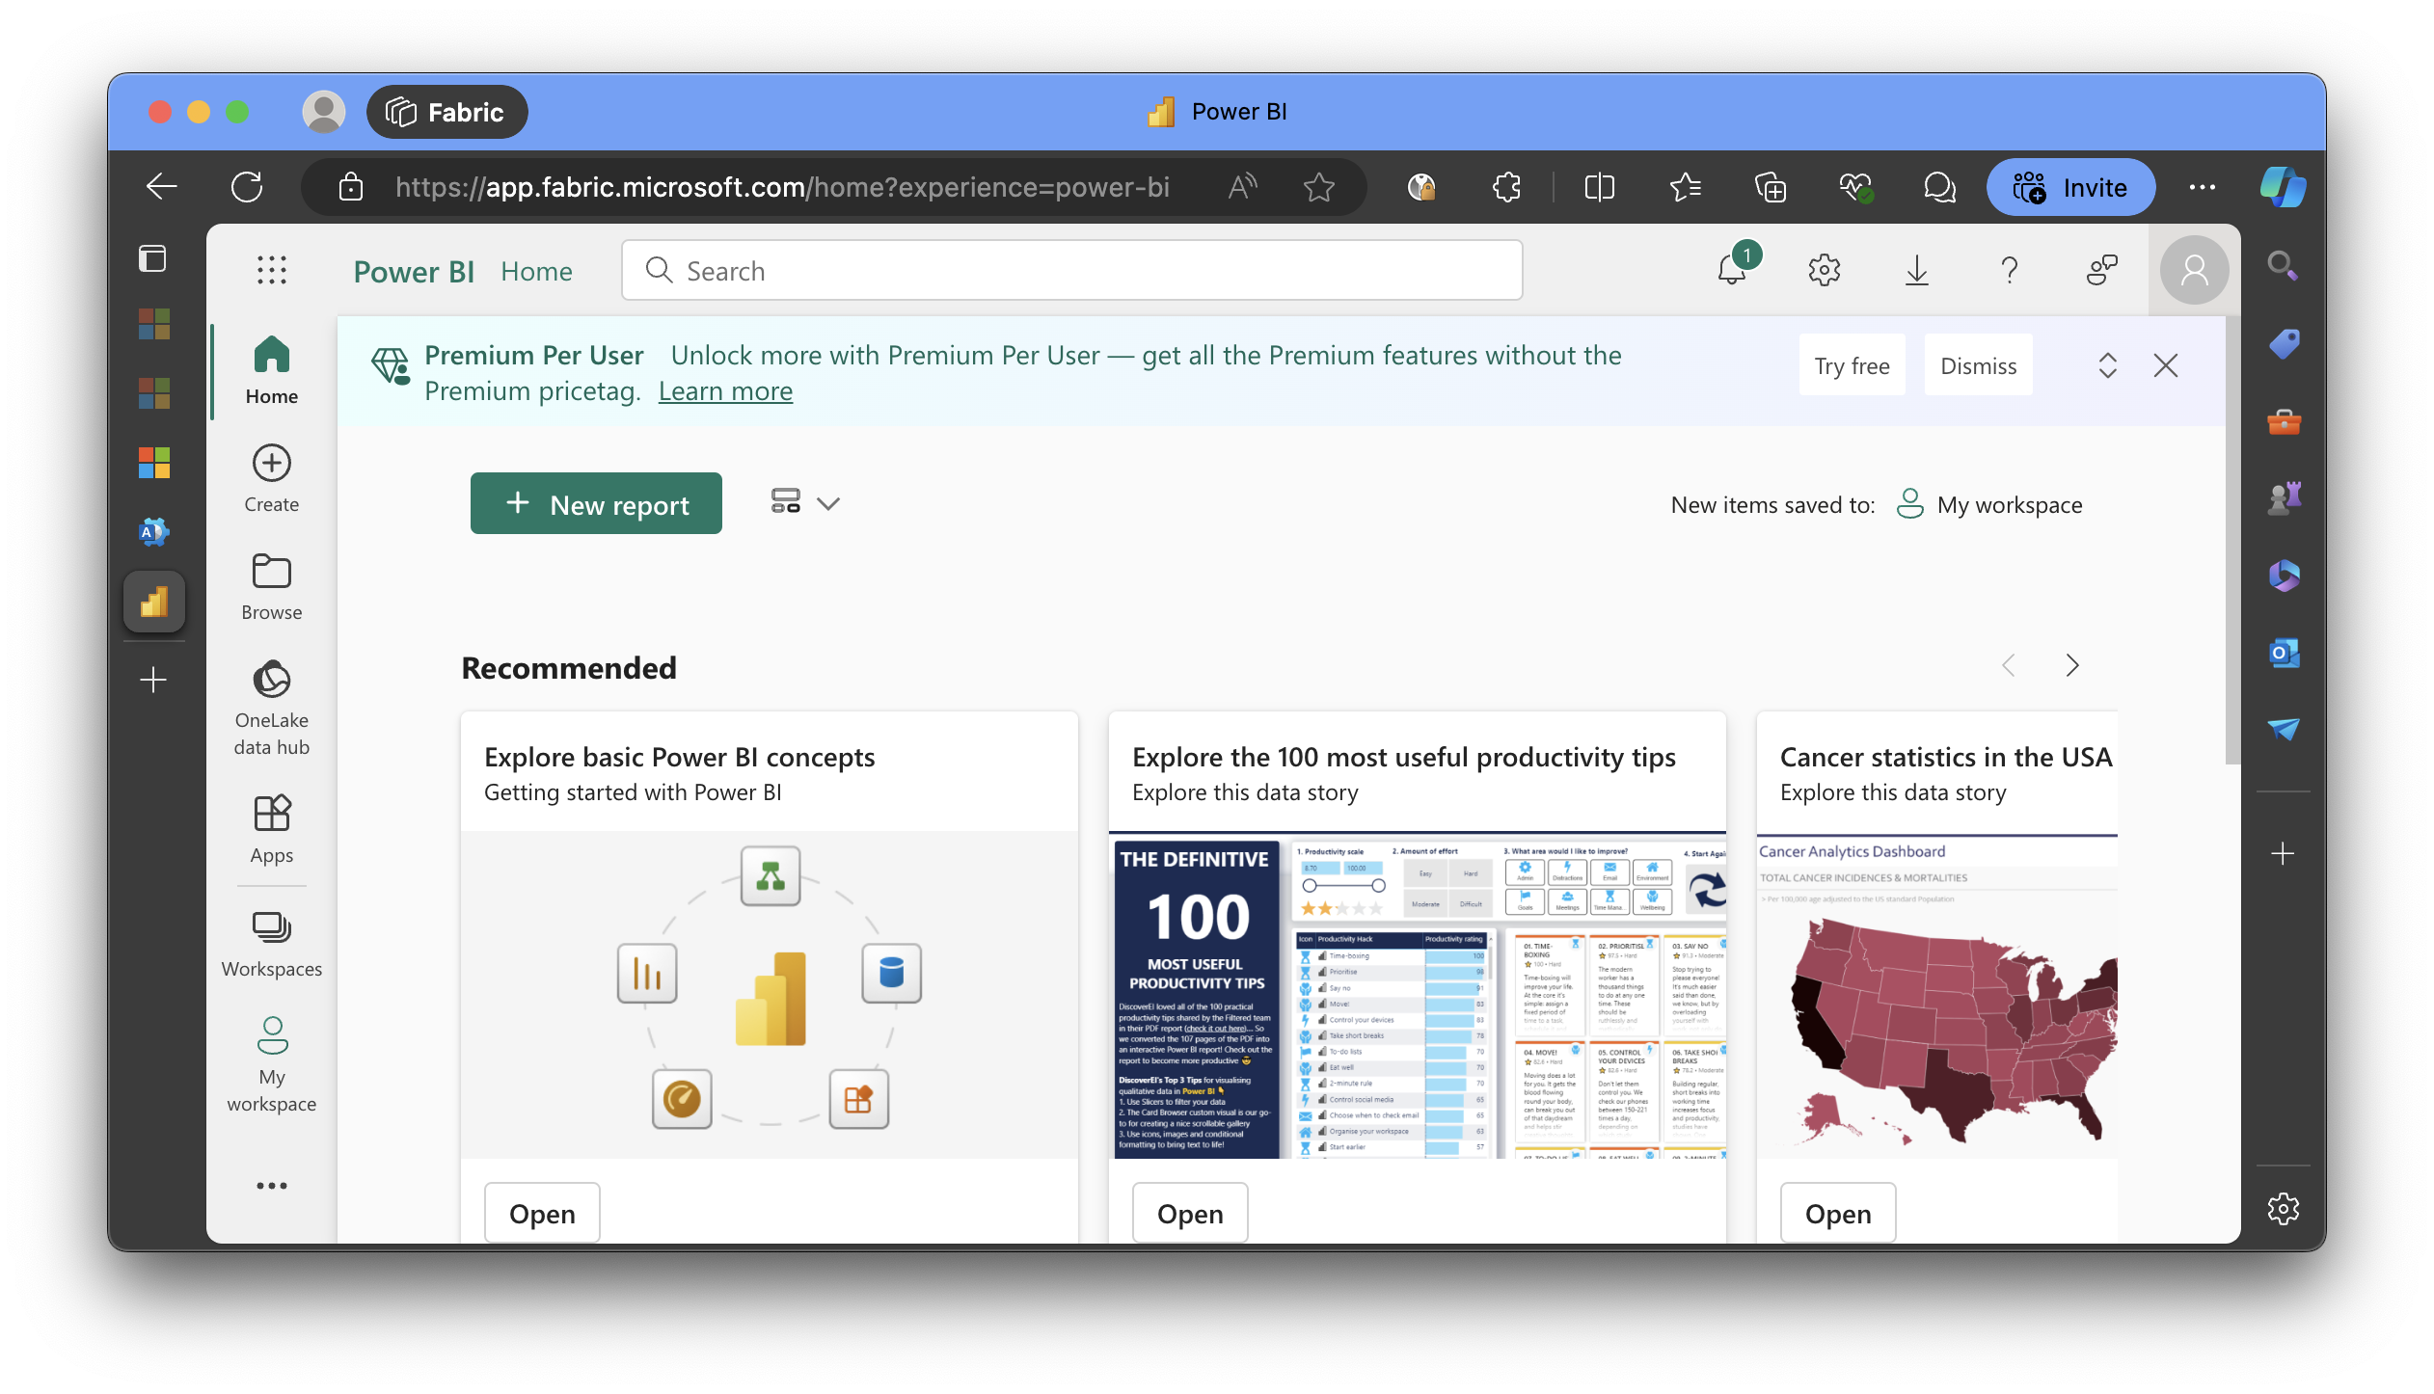The width and height of the screenshot is (2434, 1394).
Task: Open Workspaces in the navigation pane
Action: (272, 944)
